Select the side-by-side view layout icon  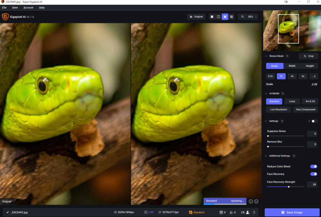coord(225,17)
